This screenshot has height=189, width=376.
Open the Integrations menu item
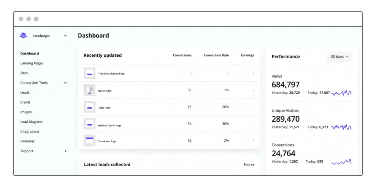(30, 132)
